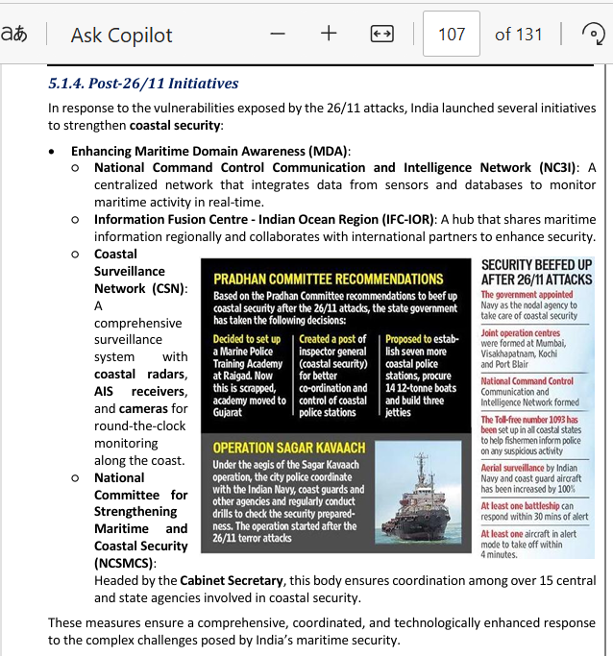
Task: Click 'Security Beefed Up After 26/11 Attacks' heading
Action: coord(536,272)
